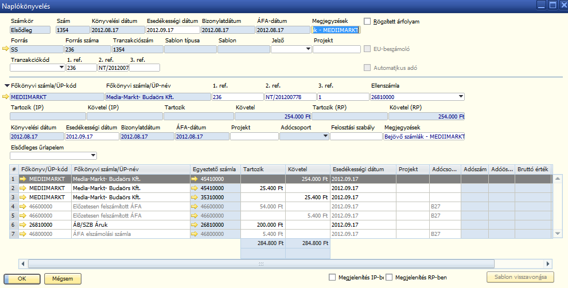This screenshot has height=288, width=568.
Task: Click vertical table scrollbar down arrow
Action: [x=558, y=234]
